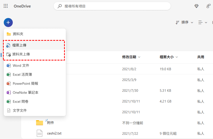Open the premium diamond icon
This screenshot has width=213, height=139.
point(196,6)
